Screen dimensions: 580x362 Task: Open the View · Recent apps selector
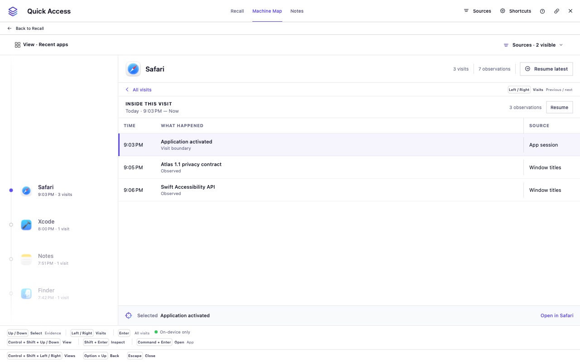[x=41, y=45]
